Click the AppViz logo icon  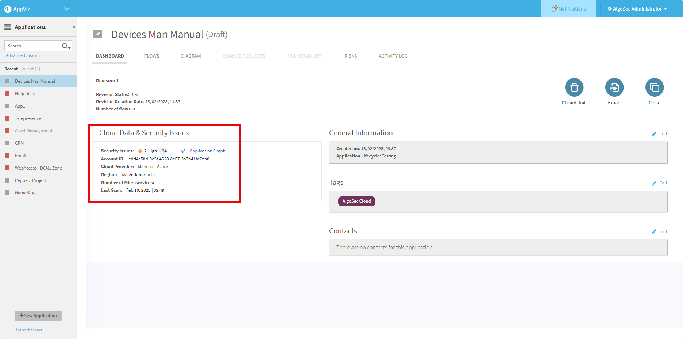[x=8, y=9]
